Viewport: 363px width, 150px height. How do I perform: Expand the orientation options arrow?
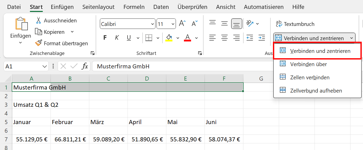[x=257, y=24]
